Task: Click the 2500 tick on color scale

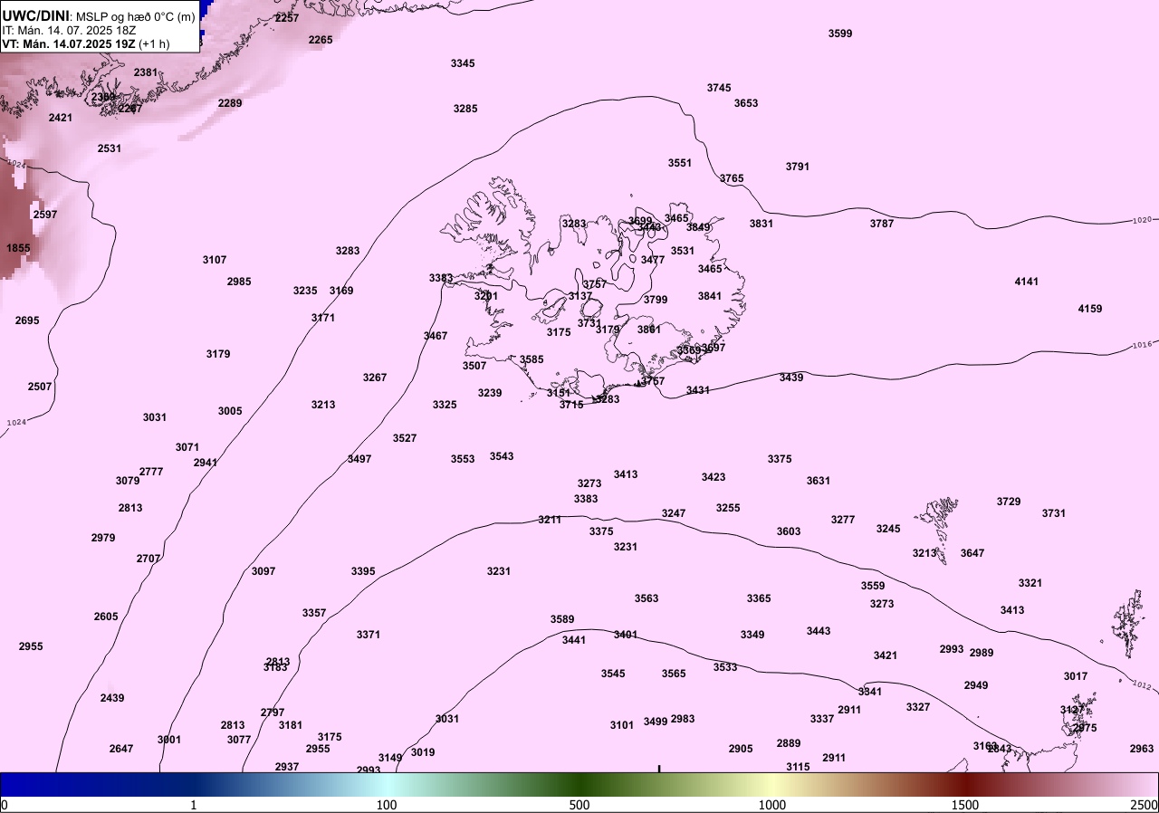Action: [x=1145, y=805]
